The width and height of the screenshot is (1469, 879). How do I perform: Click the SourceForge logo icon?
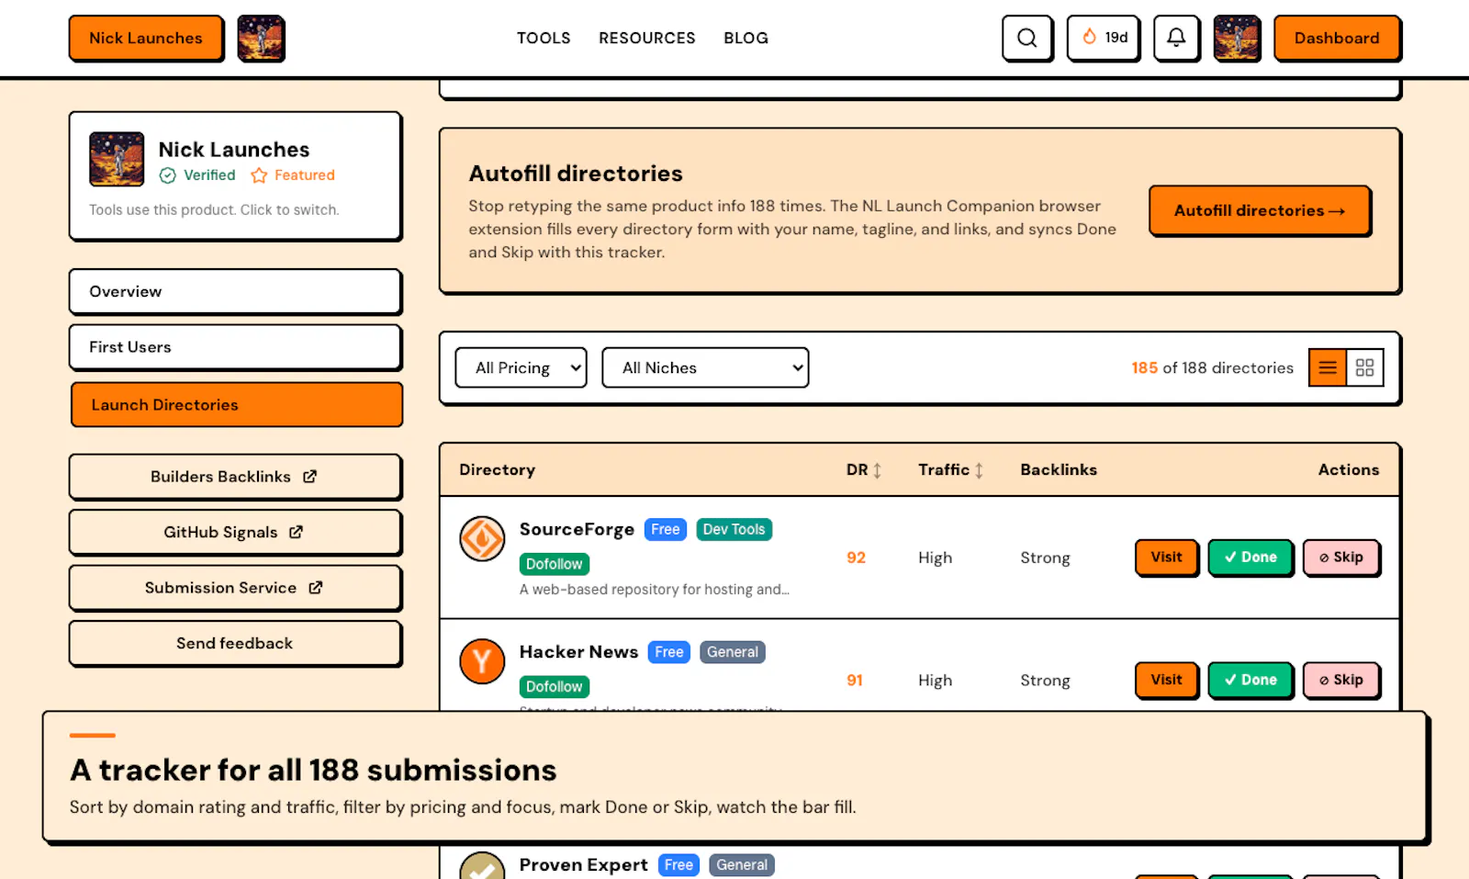point(482,538)
